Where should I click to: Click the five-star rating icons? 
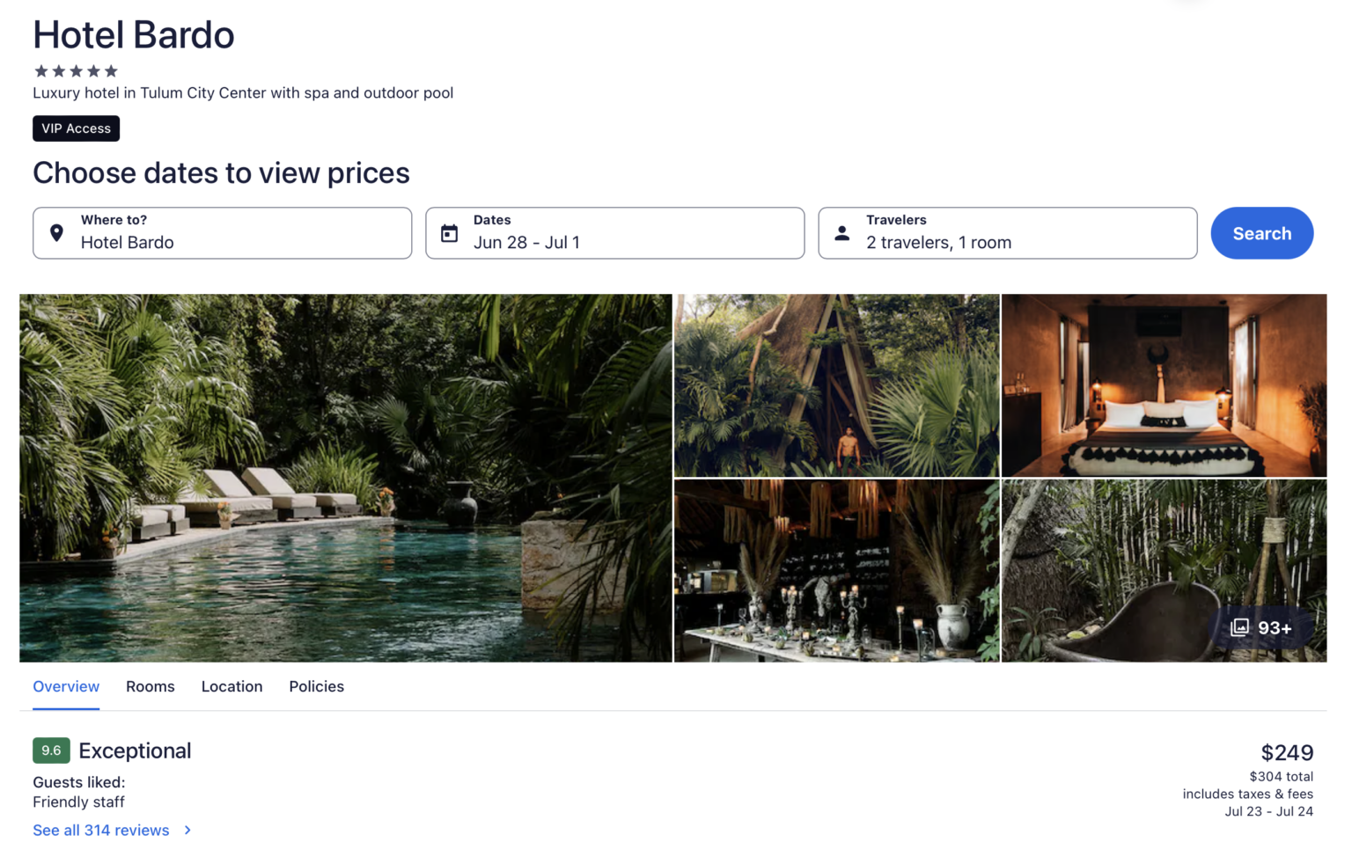coord(76,71)
